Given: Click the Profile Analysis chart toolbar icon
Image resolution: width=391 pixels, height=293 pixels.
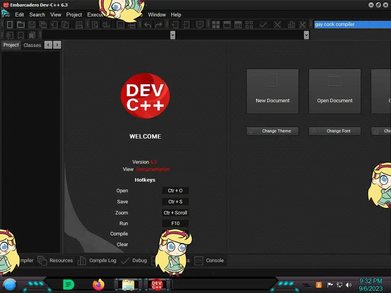Looking at the screenshot, I should coord(291,24).
